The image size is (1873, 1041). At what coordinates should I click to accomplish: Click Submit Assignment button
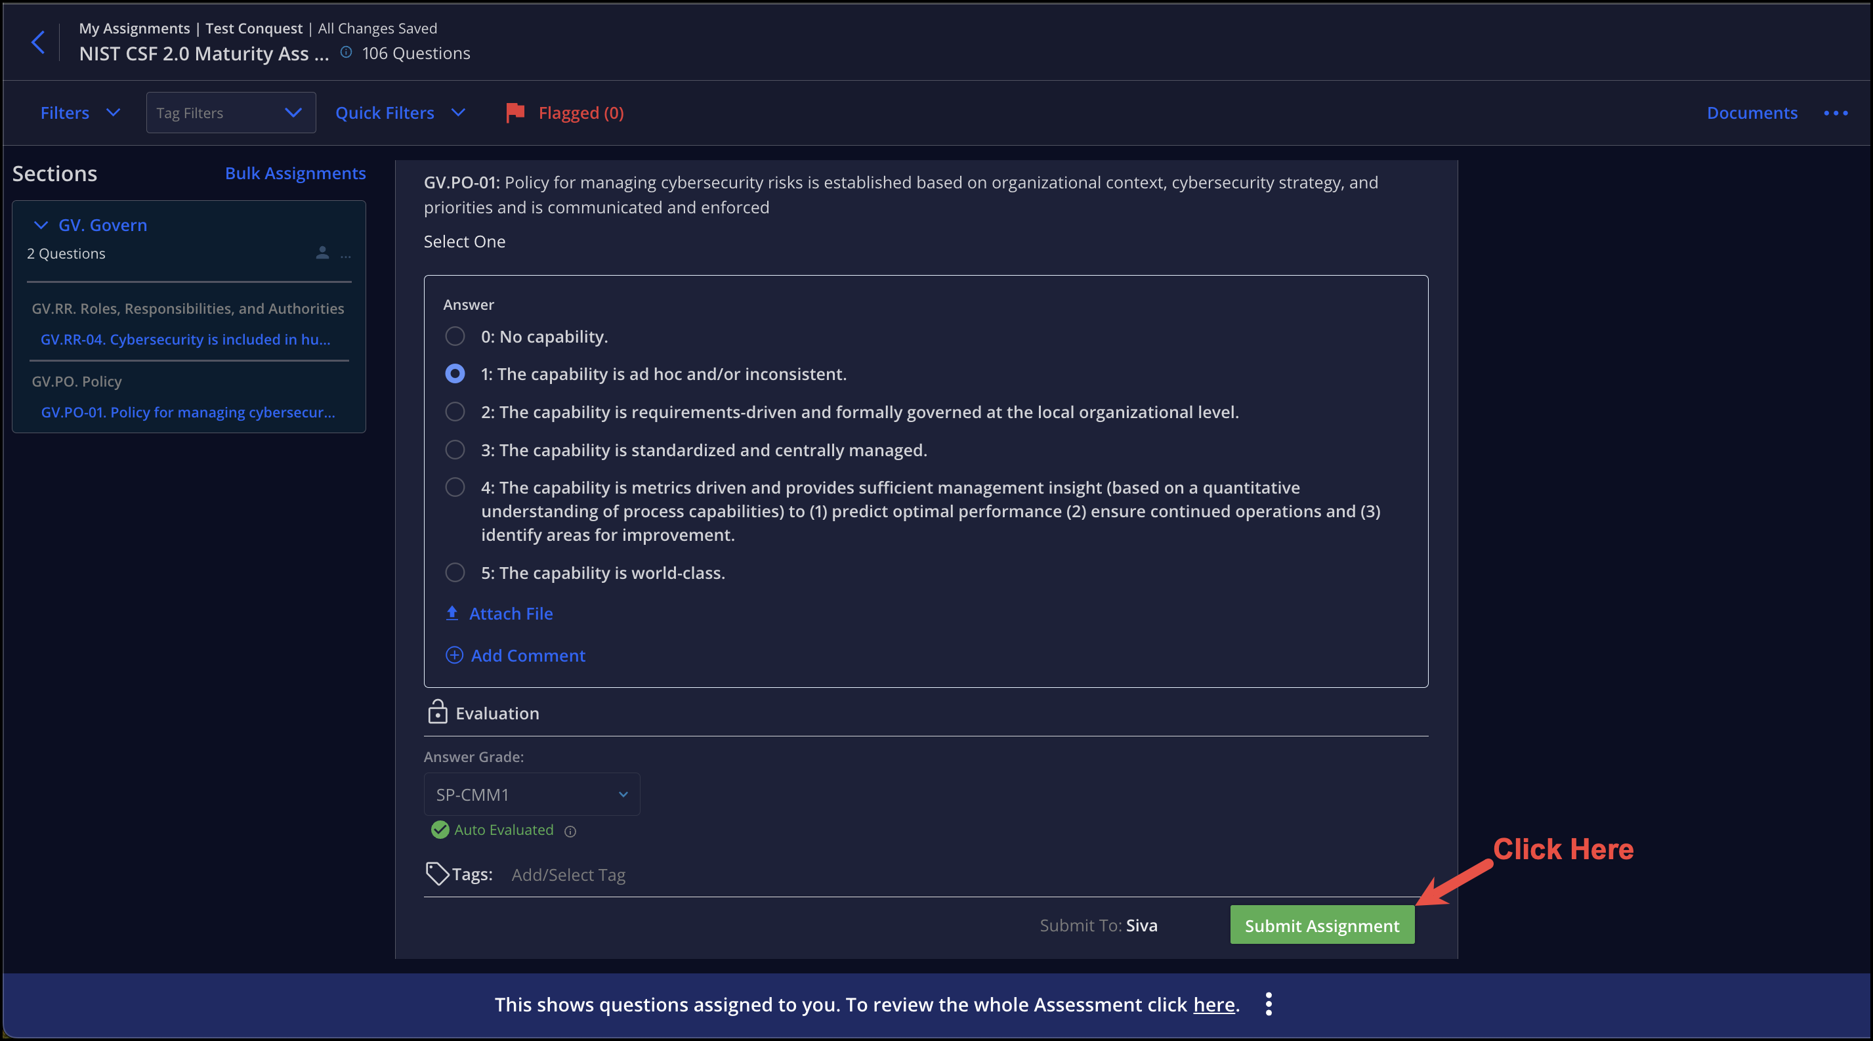pos(1322,924)
